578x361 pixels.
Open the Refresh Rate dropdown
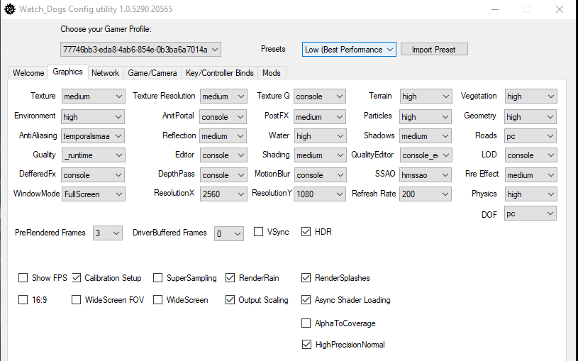[x=426, y=194]
